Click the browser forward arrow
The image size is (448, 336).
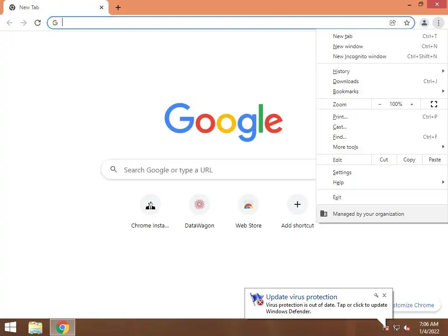point(24,23)
